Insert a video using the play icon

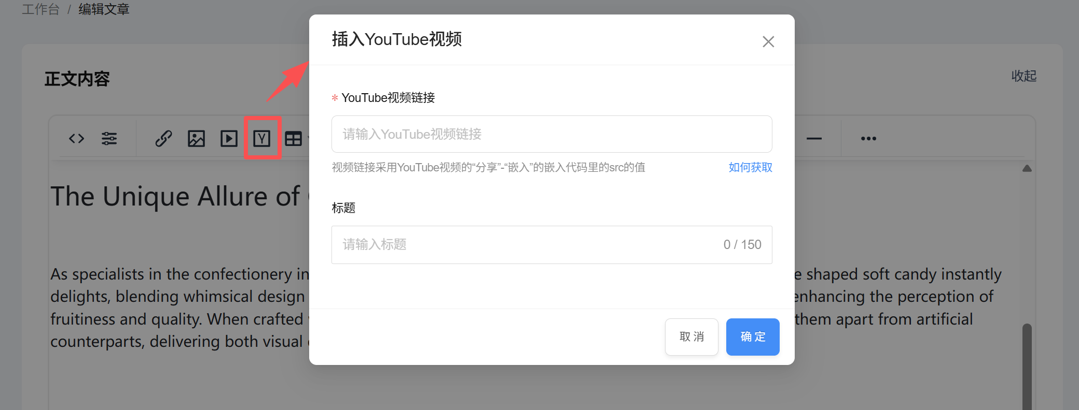click(x=229, y=138)
